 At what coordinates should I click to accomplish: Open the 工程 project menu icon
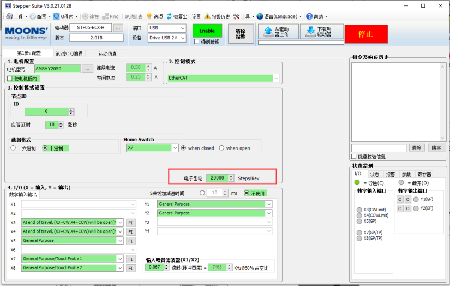coord(9,16)
